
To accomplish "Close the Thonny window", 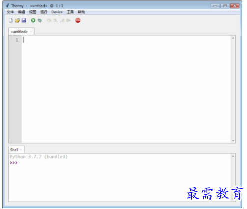I will click(235, 6).
